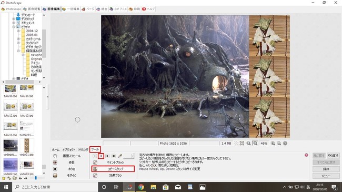Choose the smallest brush size option
342x192 pixels.
95,156
